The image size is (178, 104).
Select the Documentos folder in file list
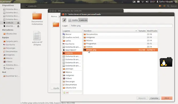point(120,34)
